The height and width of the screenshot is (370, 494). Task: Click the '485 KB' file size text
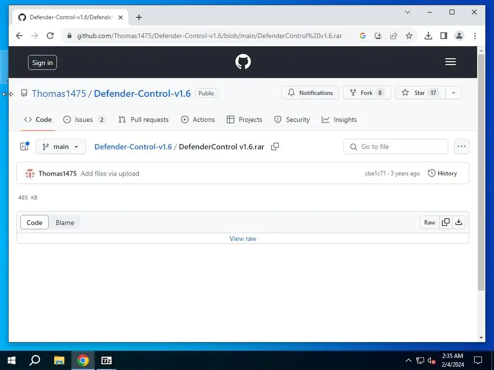[27, 198]
